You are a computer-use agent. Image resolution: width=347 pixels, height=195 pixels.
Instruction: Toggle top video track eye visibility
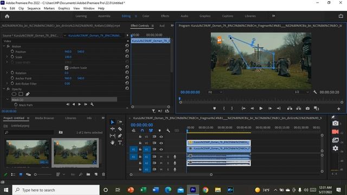pyautogui.click(x=161, y=136)
